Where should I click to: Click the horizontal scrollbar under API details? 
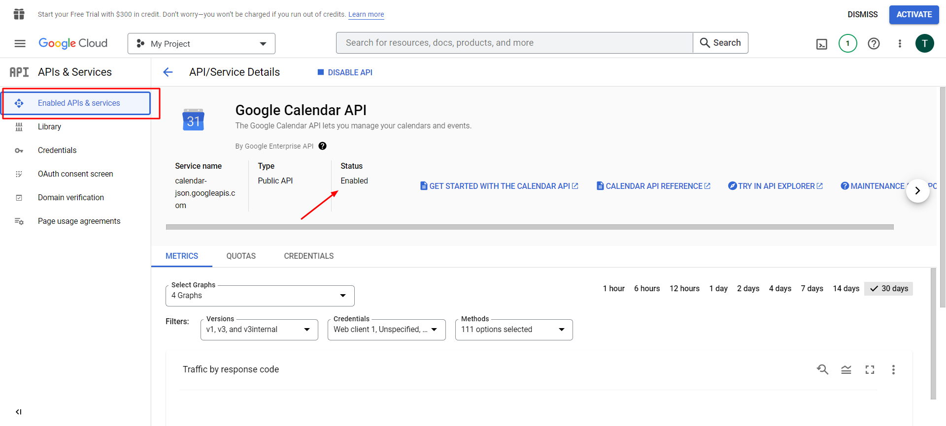coord(529,227)
